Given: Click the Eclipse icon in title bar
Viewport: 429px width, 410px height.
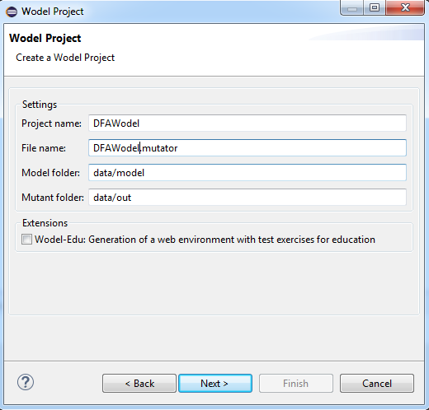Looking at the screenshot, I should (x=12, y=12).
